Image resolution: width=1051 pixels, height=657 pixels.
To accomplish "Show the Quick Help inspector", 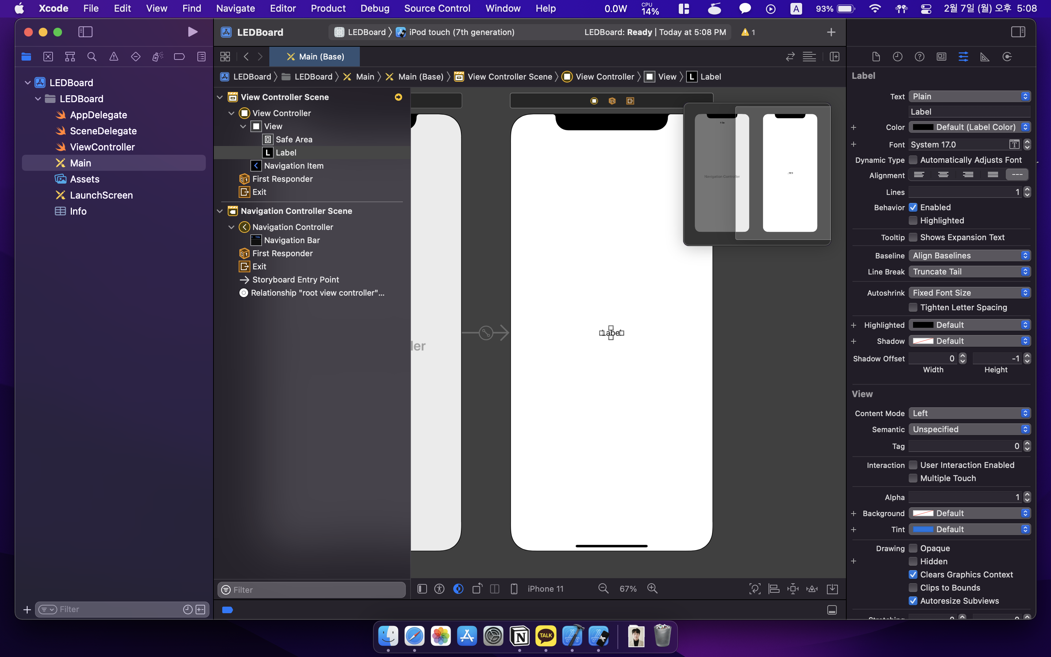I will 919,57.
